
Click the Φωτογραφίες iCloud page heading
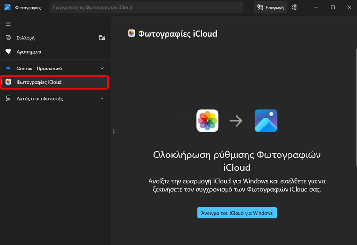coord(178,34)
